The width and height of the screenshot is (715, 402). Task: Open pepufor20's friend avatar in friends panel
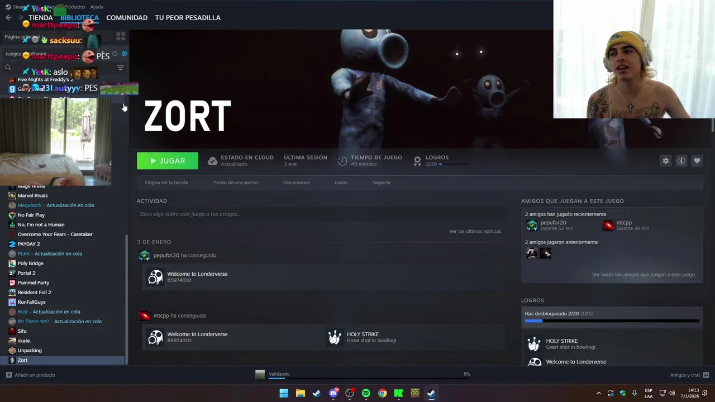click(x=532, y=225)
